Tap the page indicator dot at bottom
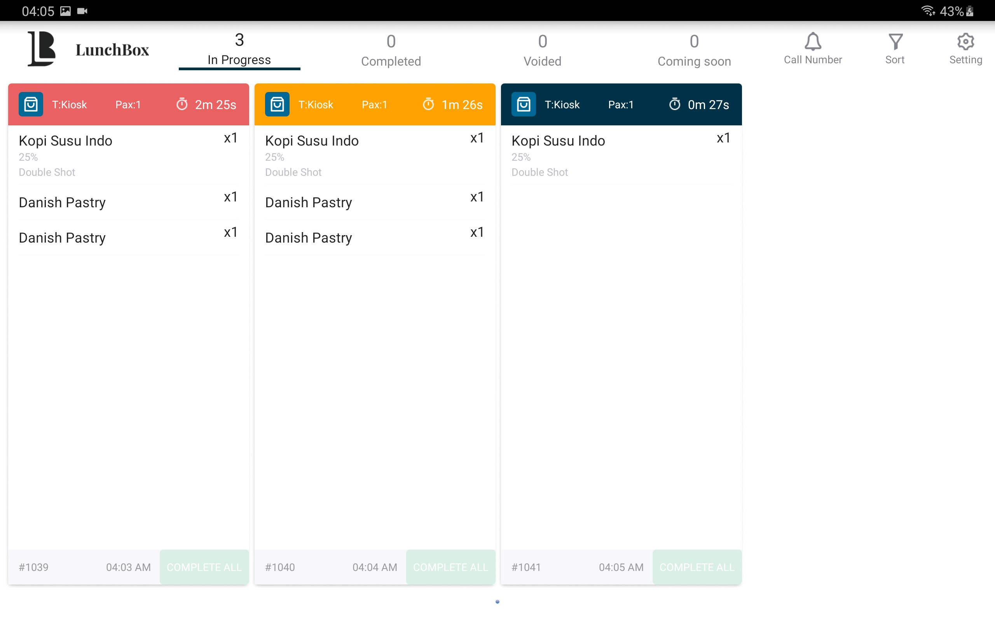This screenshot has height=621, width=995. [x=497, y=602]
